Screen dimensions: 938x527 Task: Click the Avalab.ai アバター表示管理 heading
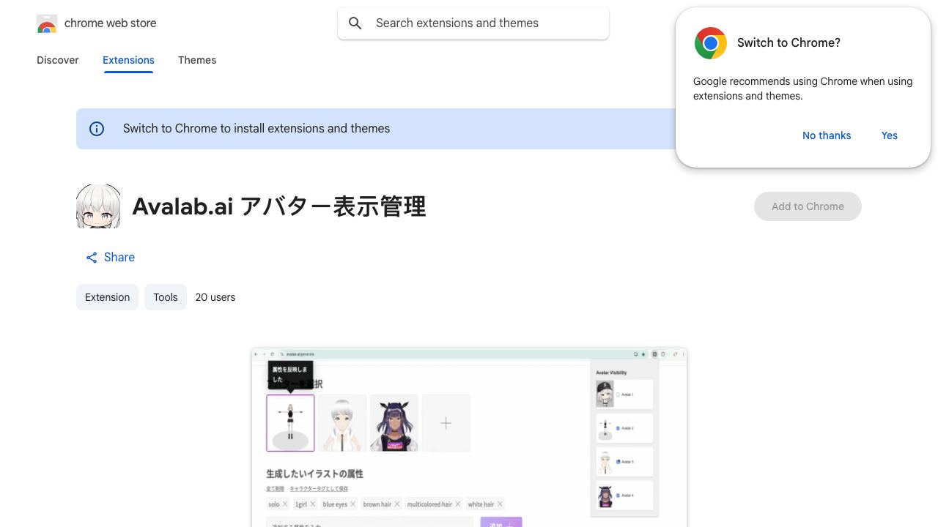pyautogui.click(x=279, y=206)
